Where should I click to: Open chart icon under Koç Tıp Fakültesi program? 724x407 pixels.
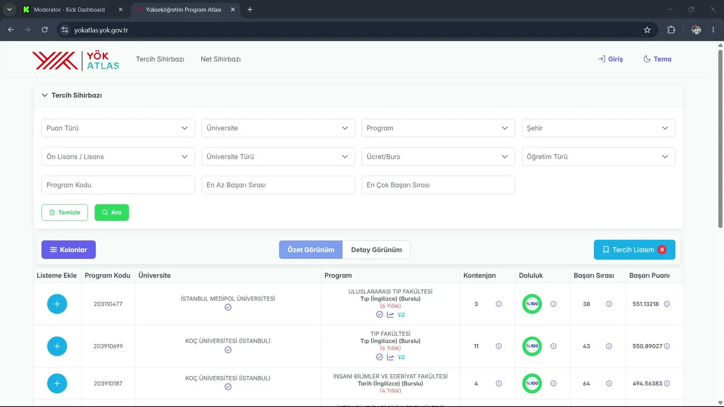click(390, 357)
